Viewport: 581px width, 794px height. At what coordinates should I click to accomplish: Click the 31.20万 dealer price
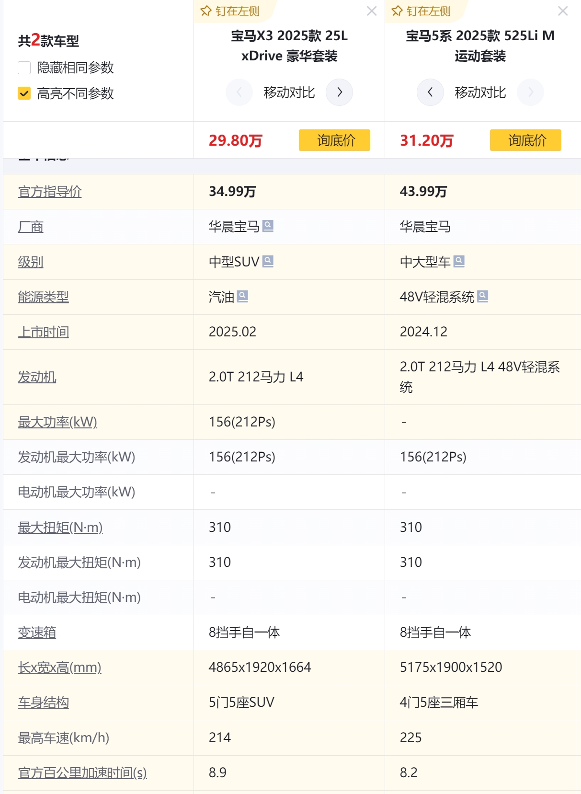click(426, 140)
